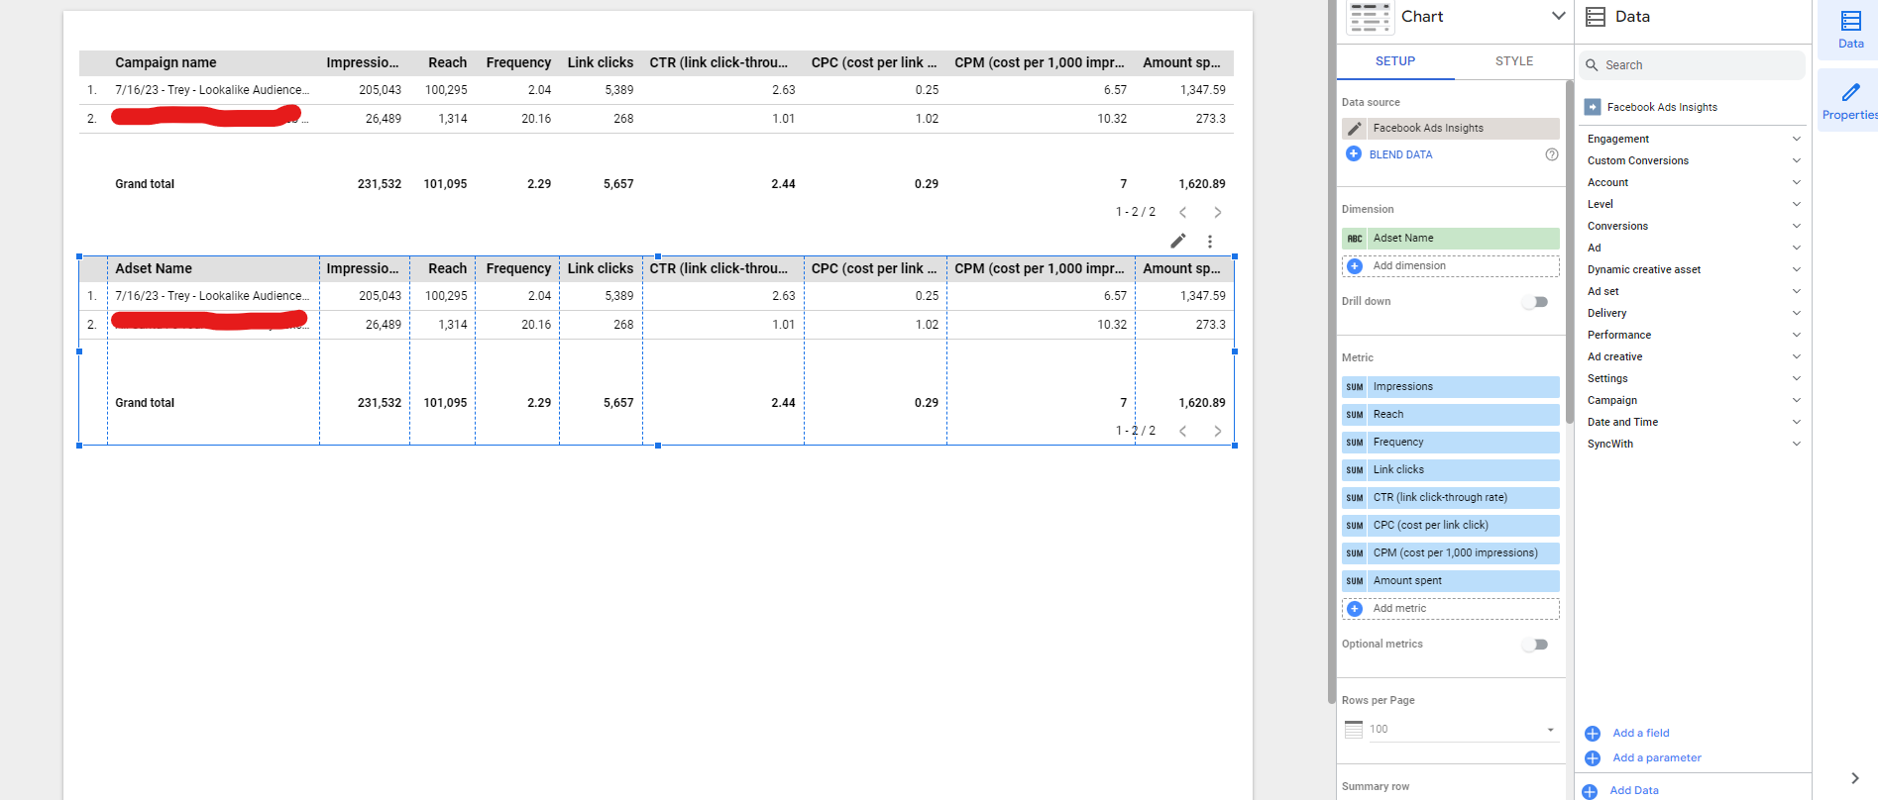Click the BLEND DATA plus icon
The width and height of the screenshot is (1878, 800).
(x=1353, y=154)
